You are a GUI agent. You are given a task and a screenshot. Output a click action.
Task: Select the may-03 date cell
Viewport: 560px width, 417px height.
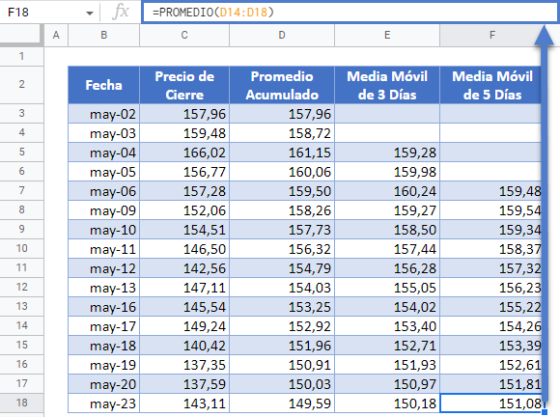coord(103,133)
